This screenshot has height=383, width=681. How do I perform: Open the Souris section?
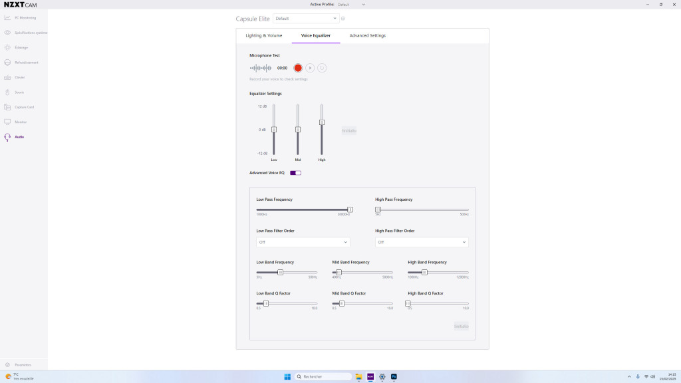15,92
